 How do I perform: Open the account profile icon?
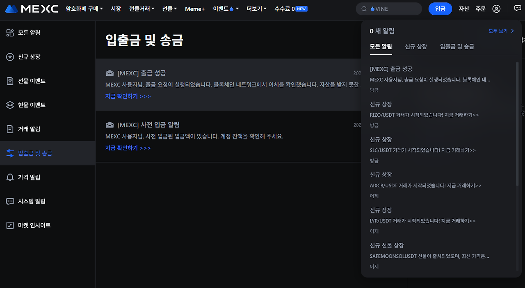496,8
